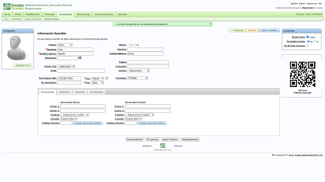Click the Línea 1 field under Dirección física

click(83, 106)
